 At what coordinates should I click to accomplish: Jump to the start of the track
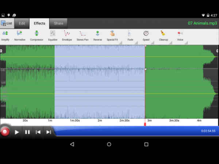pos(38,132)
